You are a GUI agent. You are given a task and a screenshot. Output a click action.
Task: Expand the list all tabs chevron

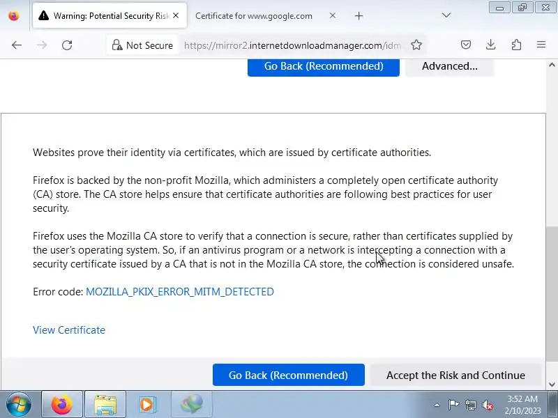pyautogui.click(x=446, y=15)
